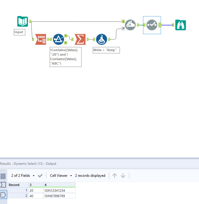Click the Browse tool input anchor
Viewport: 199px width, 204px height.
173,25
